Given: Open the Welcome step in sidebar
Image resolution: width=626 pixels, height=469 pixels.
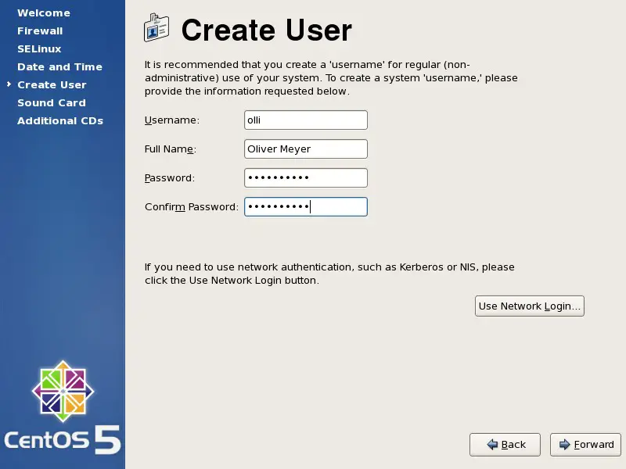Looking at the screenshot, I should click(44, 13).
